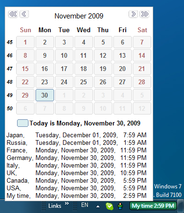
Task: Go to next month with right arrow
Action: click(133, 14)
